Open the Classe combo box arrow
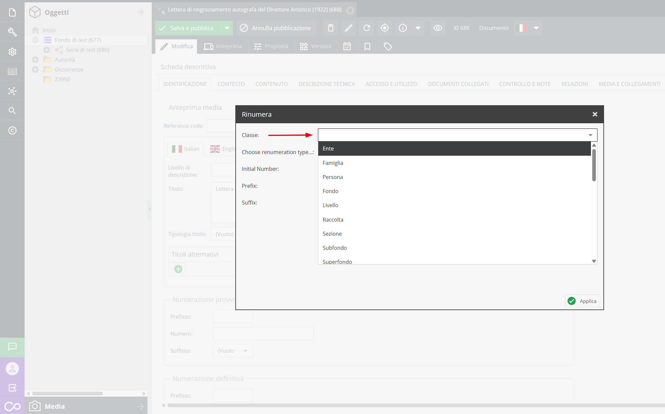Viewport: 665px width, 414px height. tap(590, 135)
